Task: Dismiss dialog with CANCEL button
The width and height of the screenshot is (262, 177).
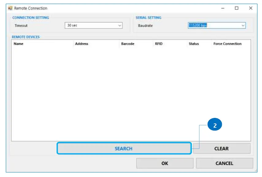Action: point(224,163)
